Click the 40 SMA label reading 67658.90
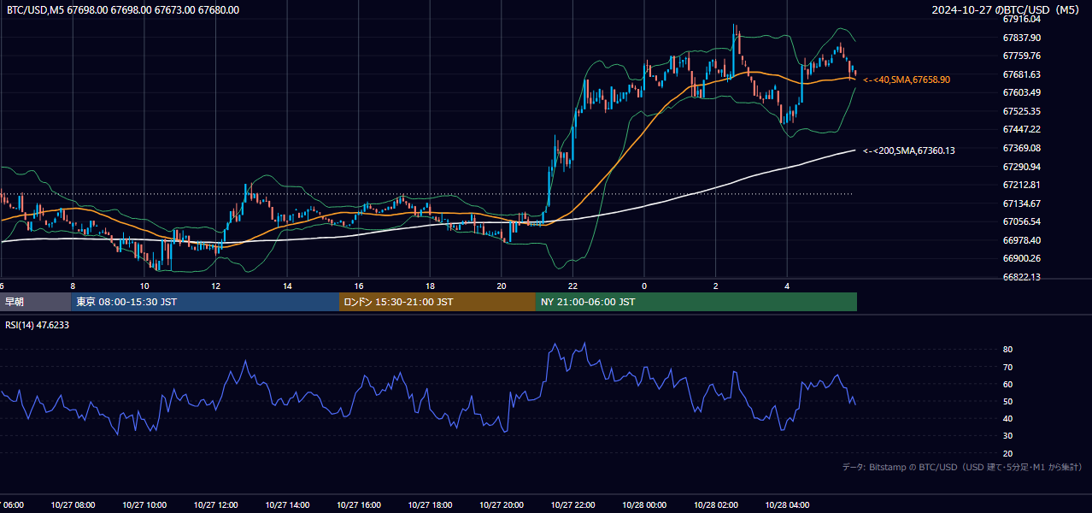This screenshot has height=513, width=1092. (907, 80)
